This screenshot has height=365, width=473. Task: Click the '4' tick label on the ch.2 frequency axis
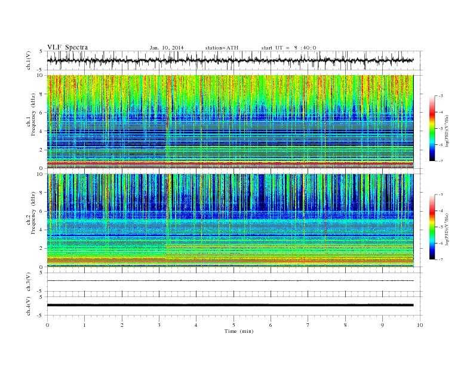pos(41,230)
